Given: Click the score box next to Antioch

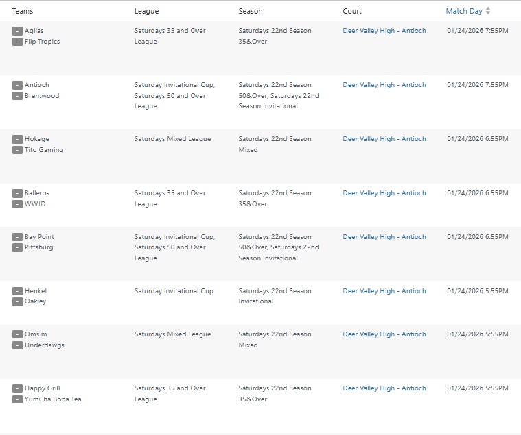Looking at the screenshot, I should point(17,85).
